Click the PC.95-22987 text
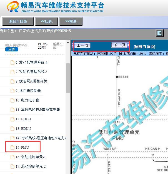Image resolution: width=168 pixels, height=174 pixels. 43,46
